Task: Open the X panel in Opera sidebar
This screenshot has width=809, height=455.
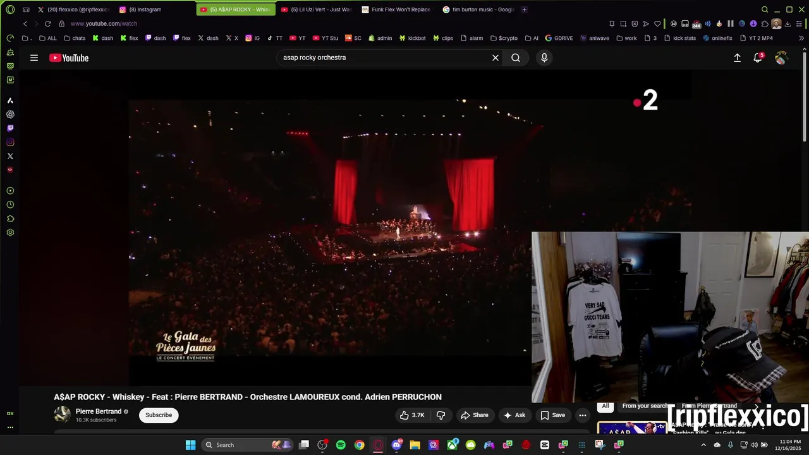Action: pyautogui.click(x=10, y=156)
